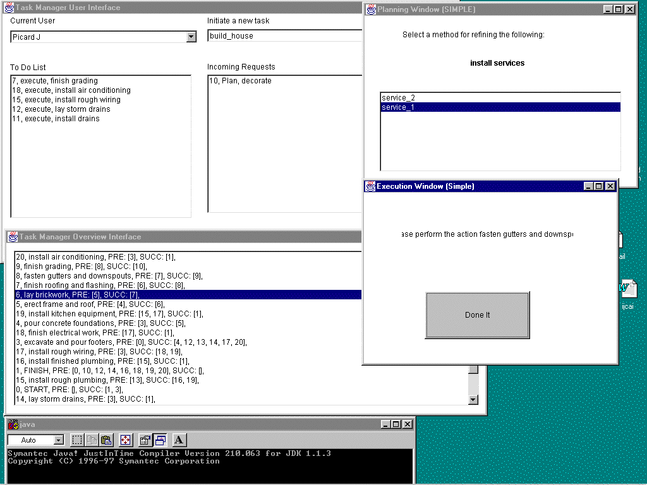The image size is (647, 485).
Task: Click the Background icon in java console toolbar
Action: (160, 440)
